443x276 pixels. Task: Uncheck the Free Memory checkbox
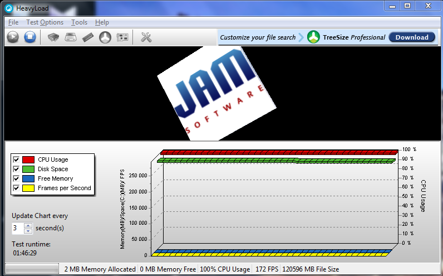[x=16, y=178]
